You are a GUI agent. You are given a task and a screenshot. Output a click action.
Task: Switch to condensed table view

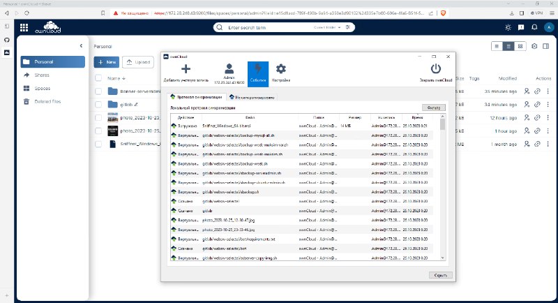coord(497,46)
